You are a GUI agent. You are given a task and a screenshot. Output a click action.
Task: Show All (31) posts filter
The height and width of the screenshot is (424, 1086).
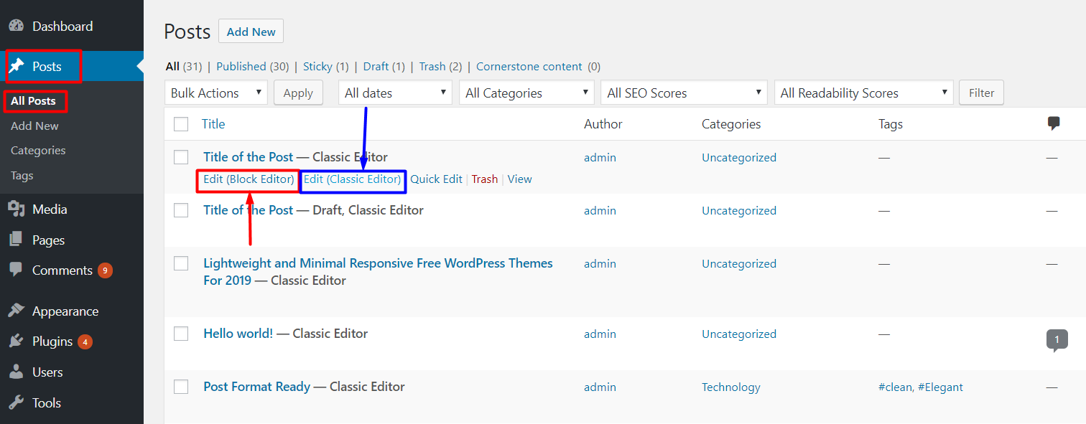[x=184, y=66]
